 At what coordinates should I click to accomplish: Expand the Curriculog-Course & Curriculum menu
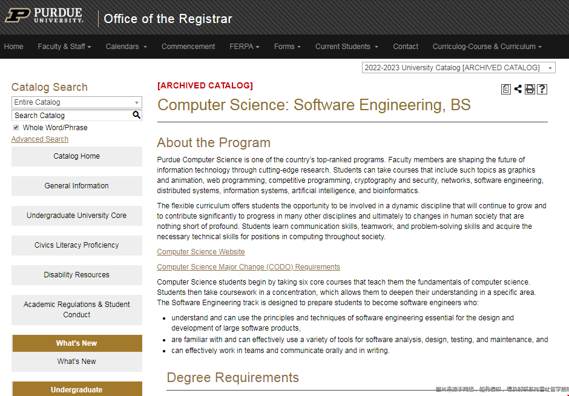tap(487, 47)
